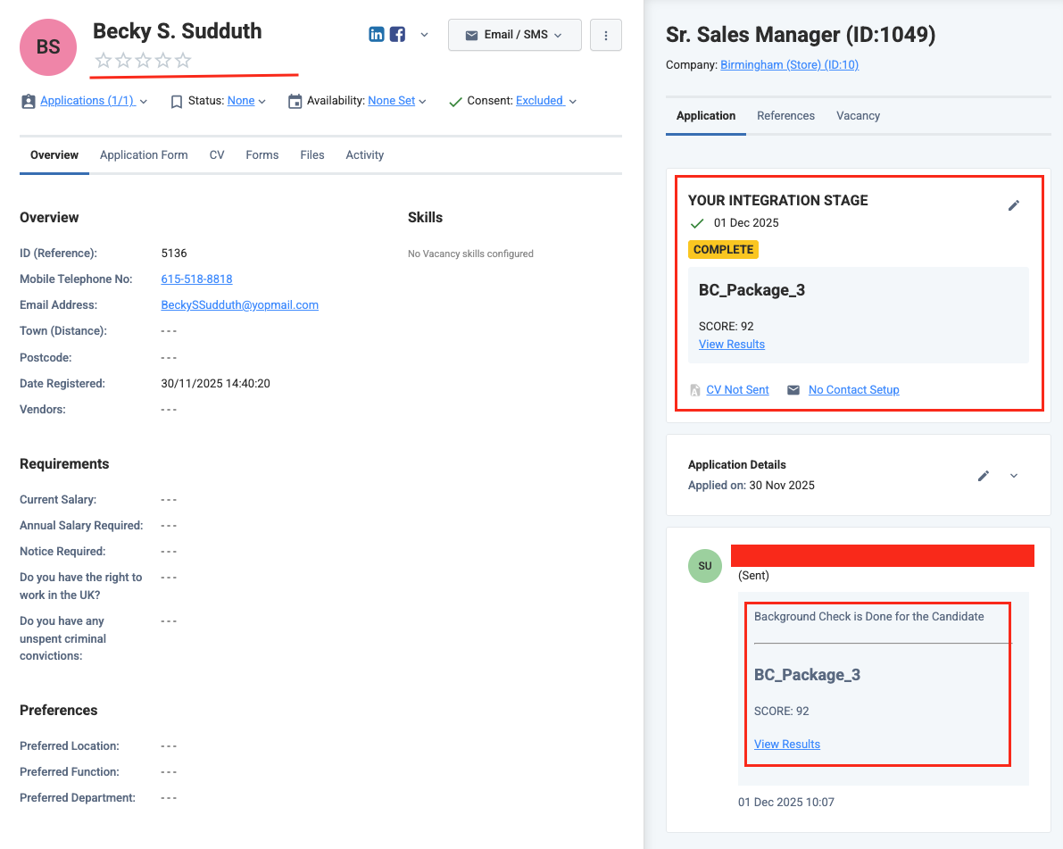Switch to the Application Form tab
This screenshot has height=849, width=1063.
click(x=144, y=155)
